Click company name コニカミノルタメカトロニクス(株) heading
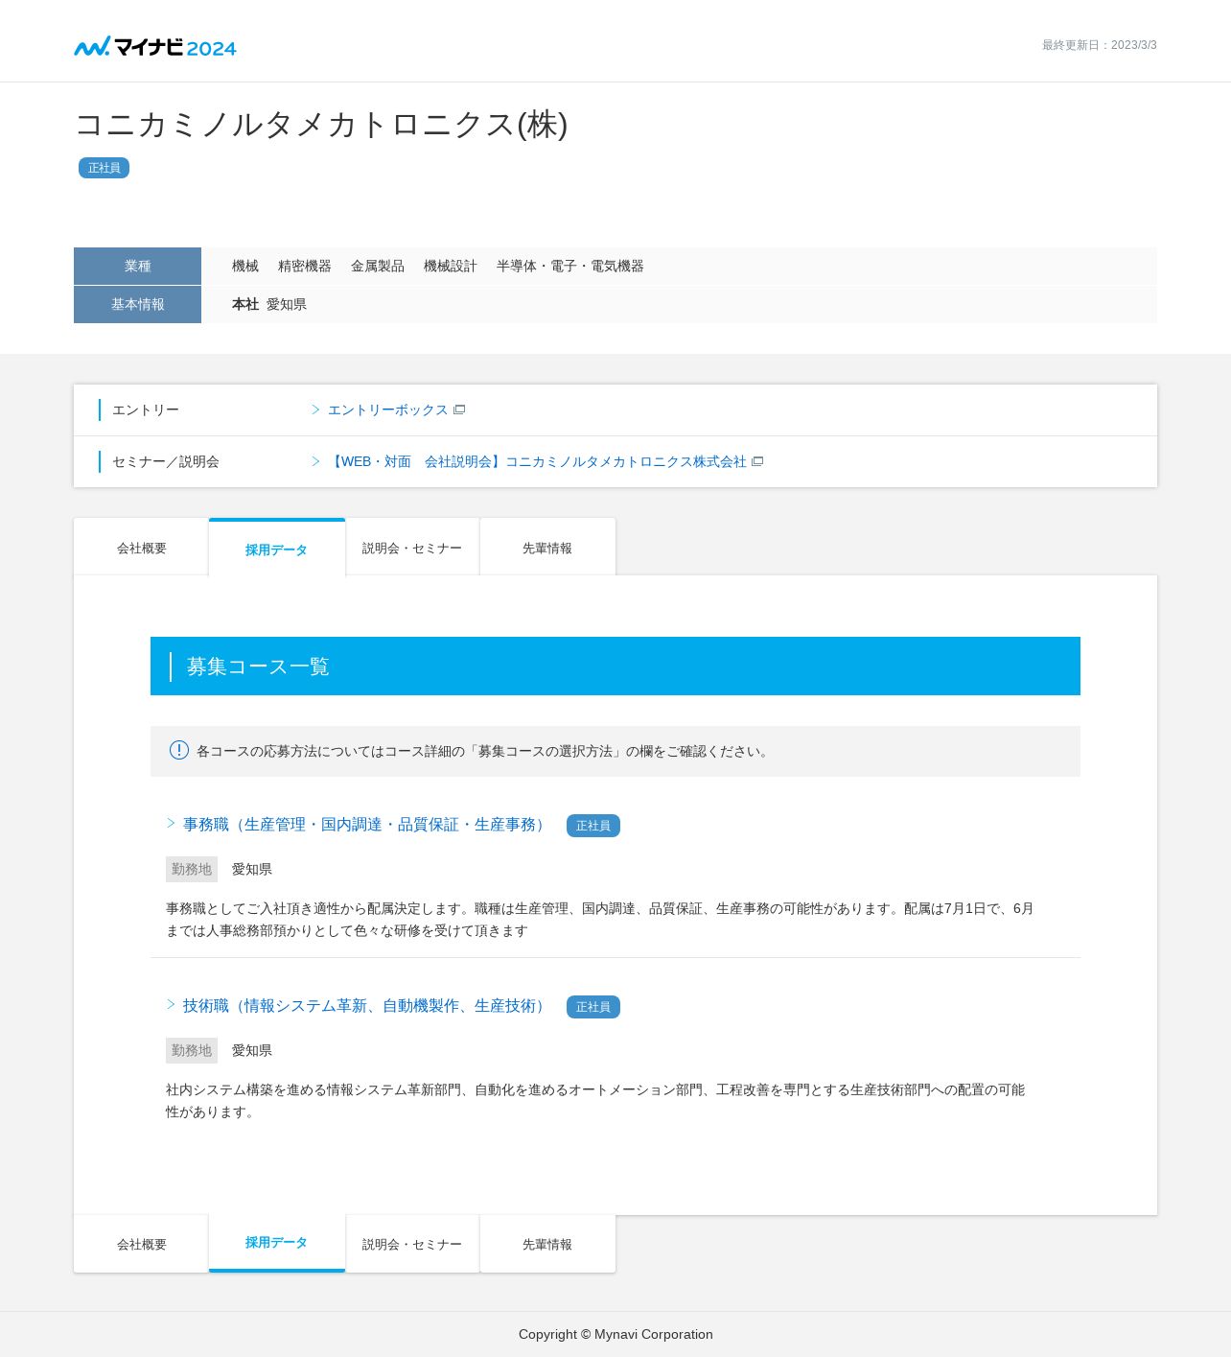Screen dimensions: 1231x1357 [321, 125]
